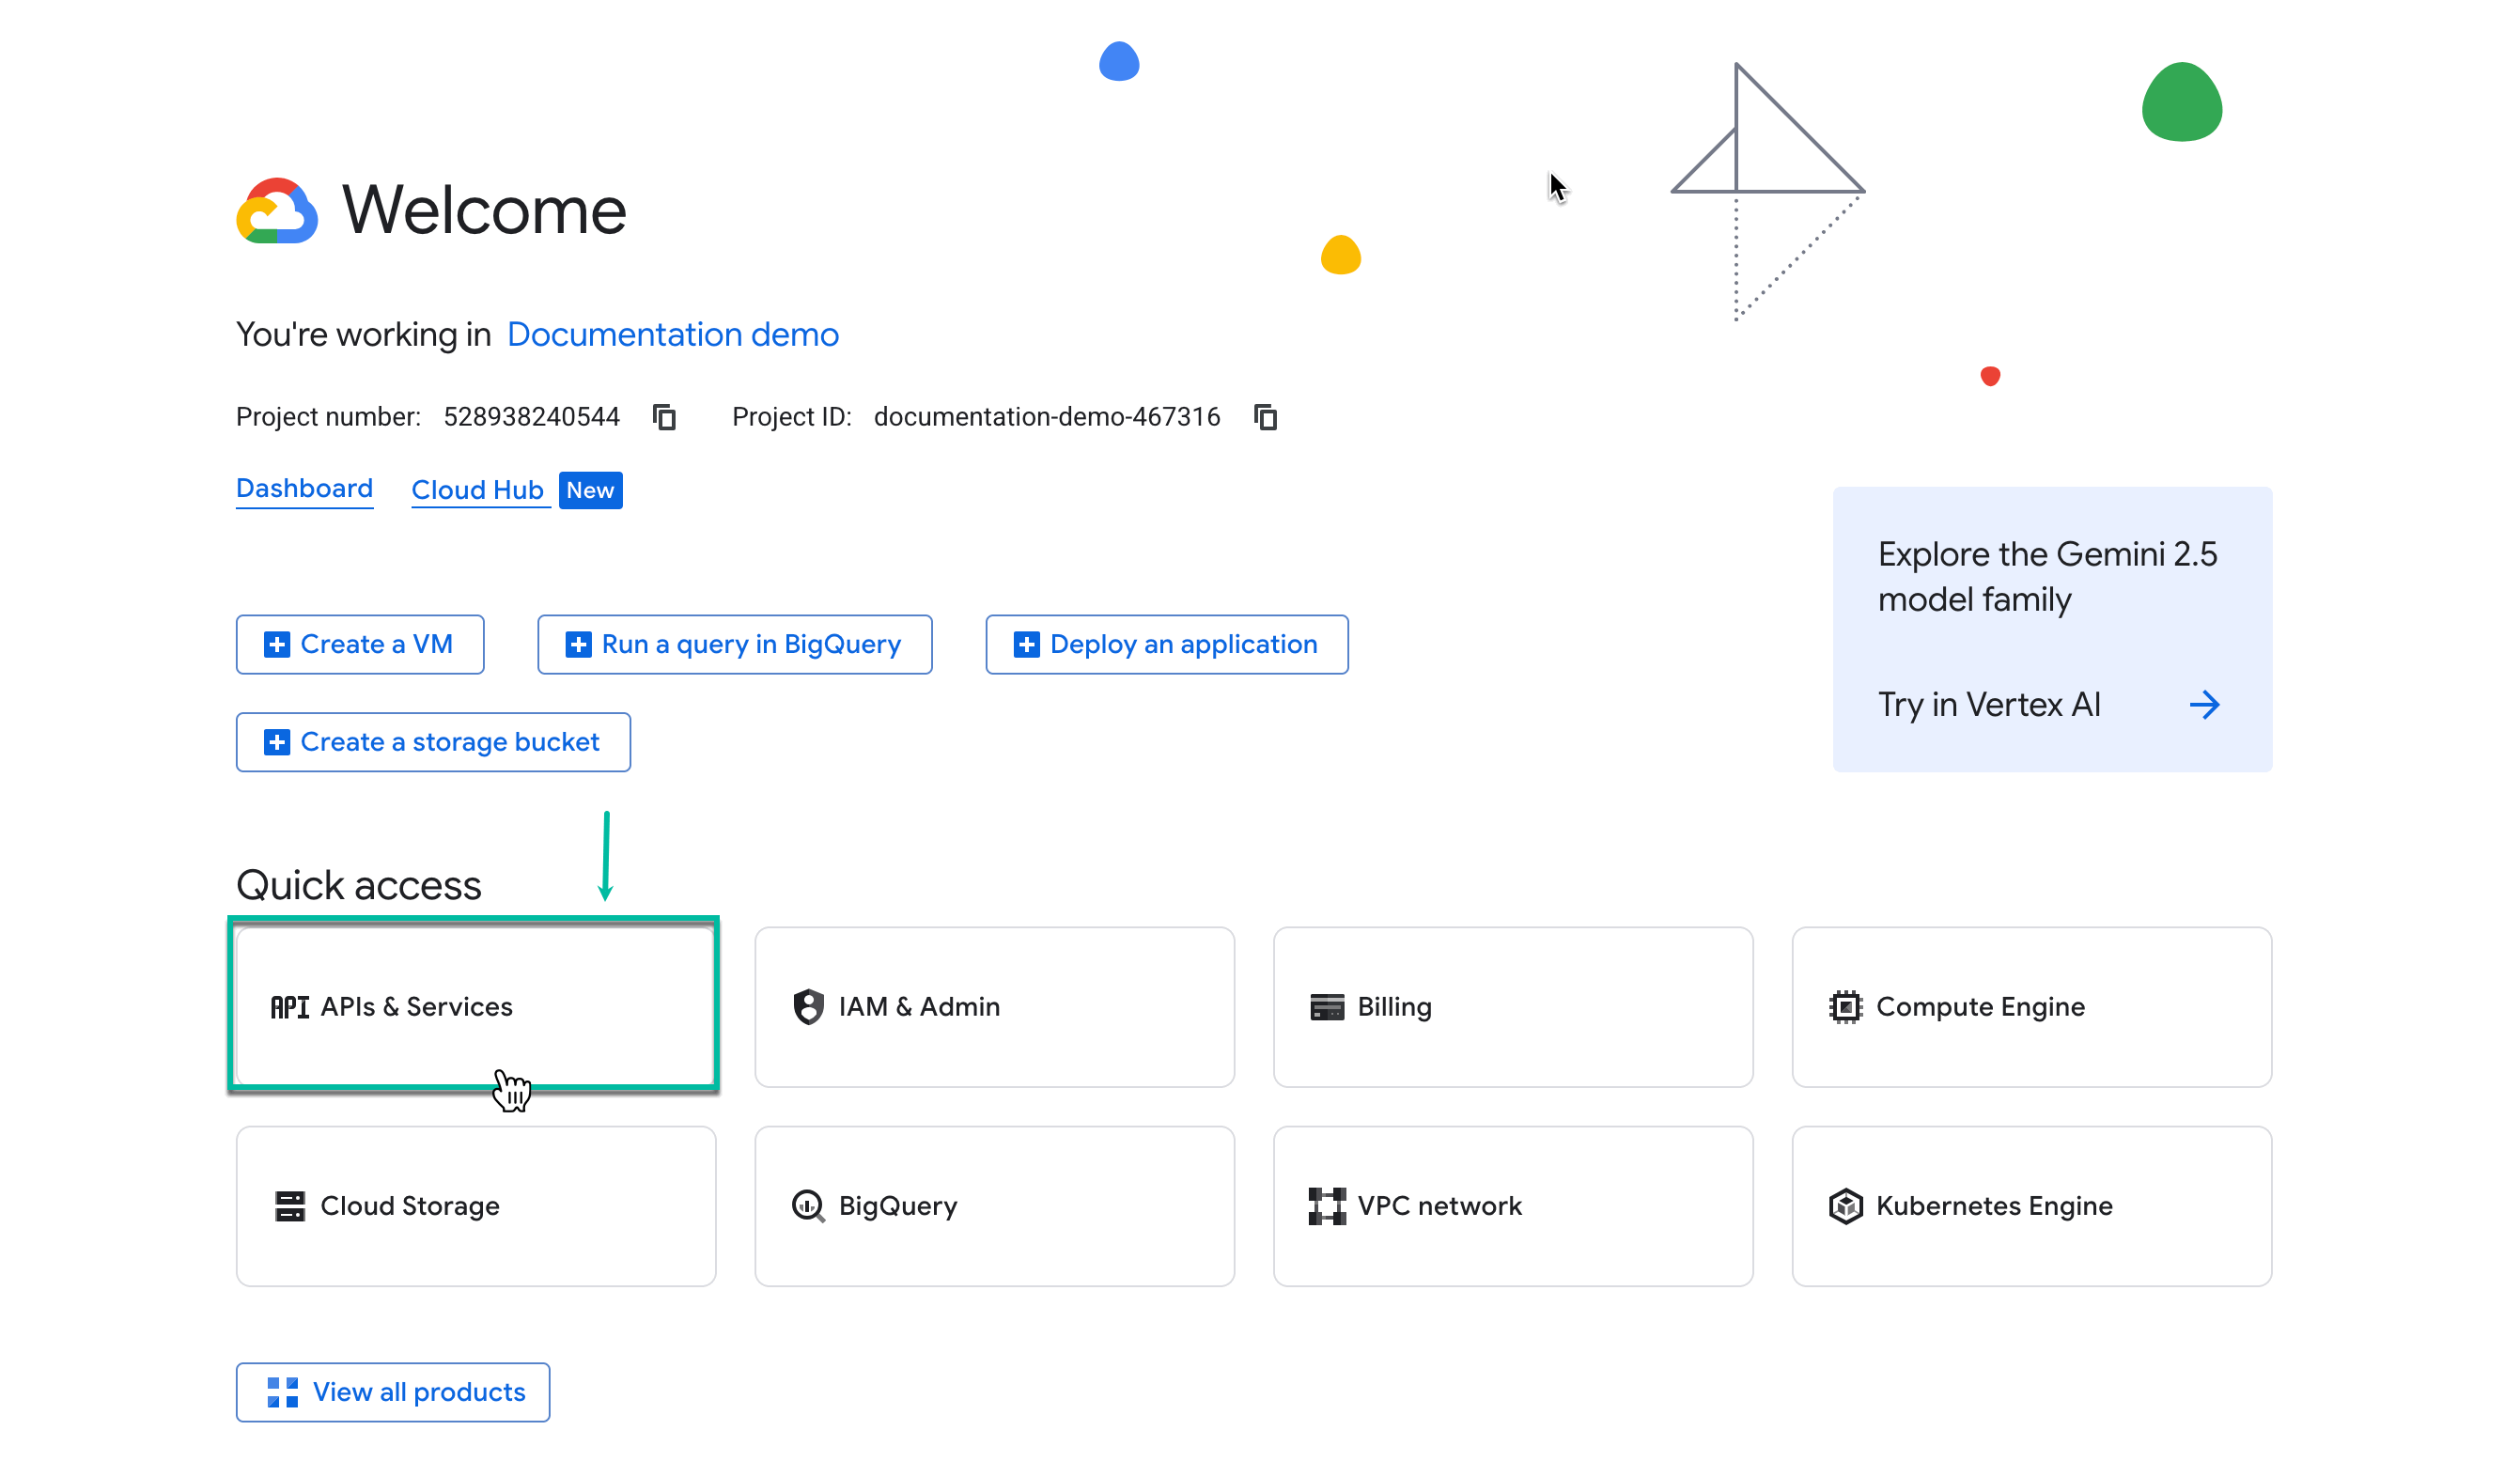Open the Kubernetes Engine card
The height and width of the screenshot is (1477, 2520).
pos(2031,1205)
